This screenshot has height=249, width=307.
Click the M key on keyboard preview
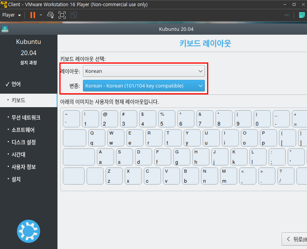click(x=228, y=176)
